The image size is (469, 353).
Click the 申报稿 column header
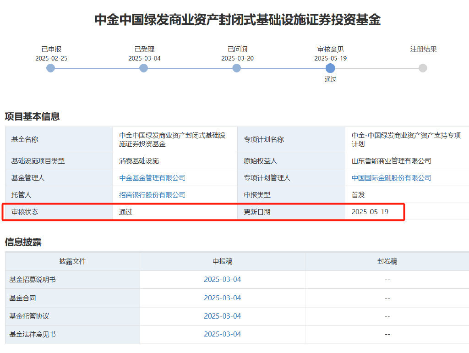point(222,261)
